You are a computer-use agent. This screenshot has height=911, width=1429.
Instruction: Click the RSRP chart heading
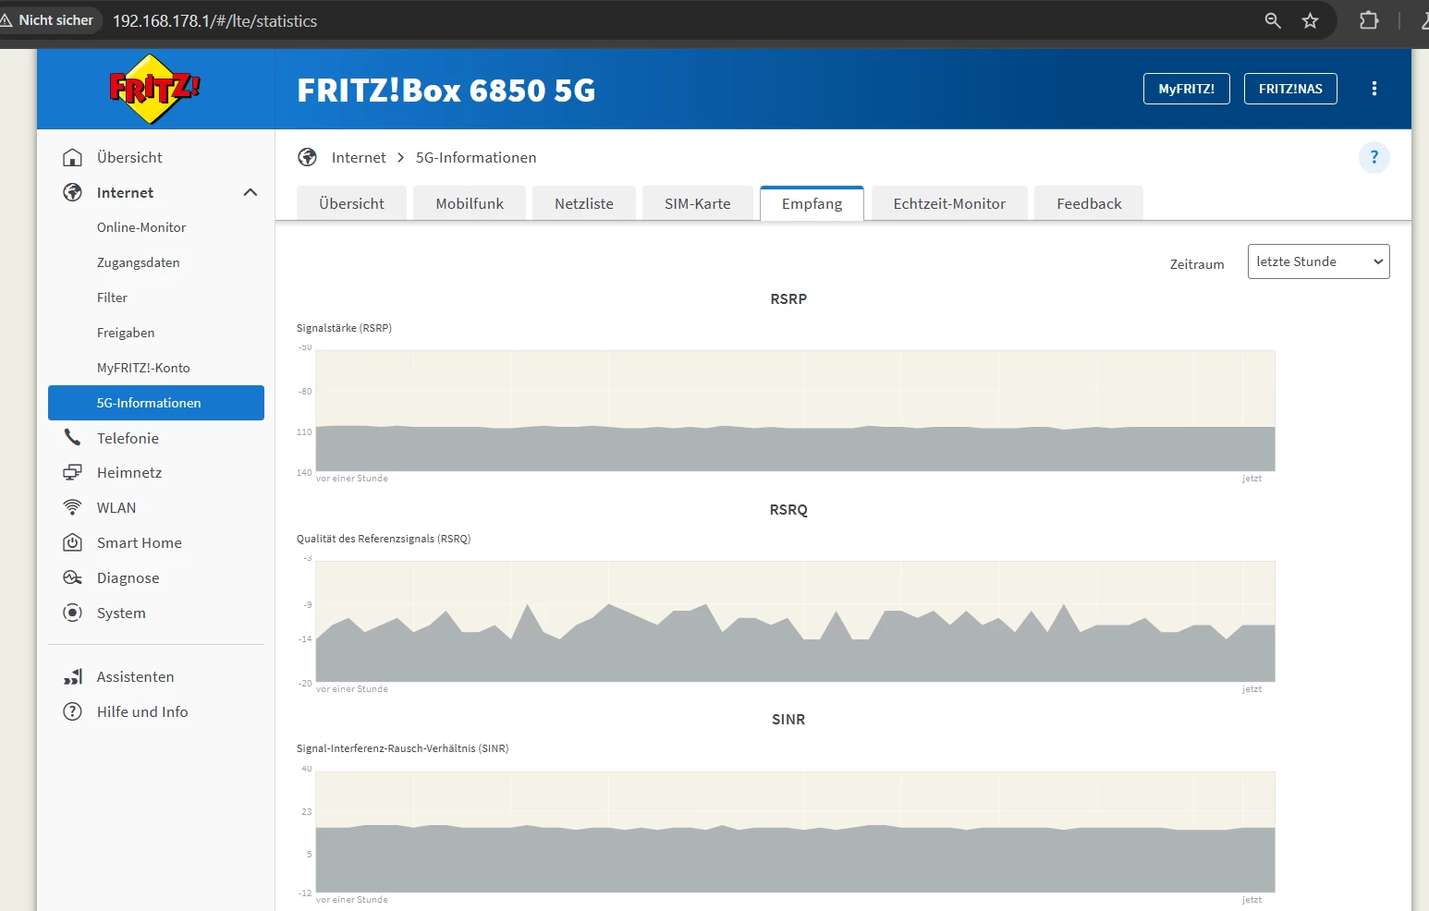coord(788,298)
